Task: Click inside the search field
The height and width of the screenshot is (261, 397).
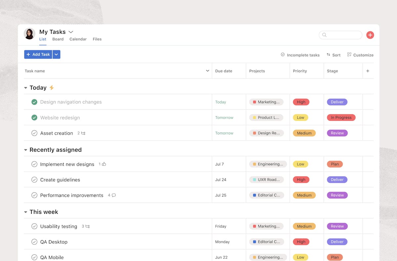Action: pos(341,35)
